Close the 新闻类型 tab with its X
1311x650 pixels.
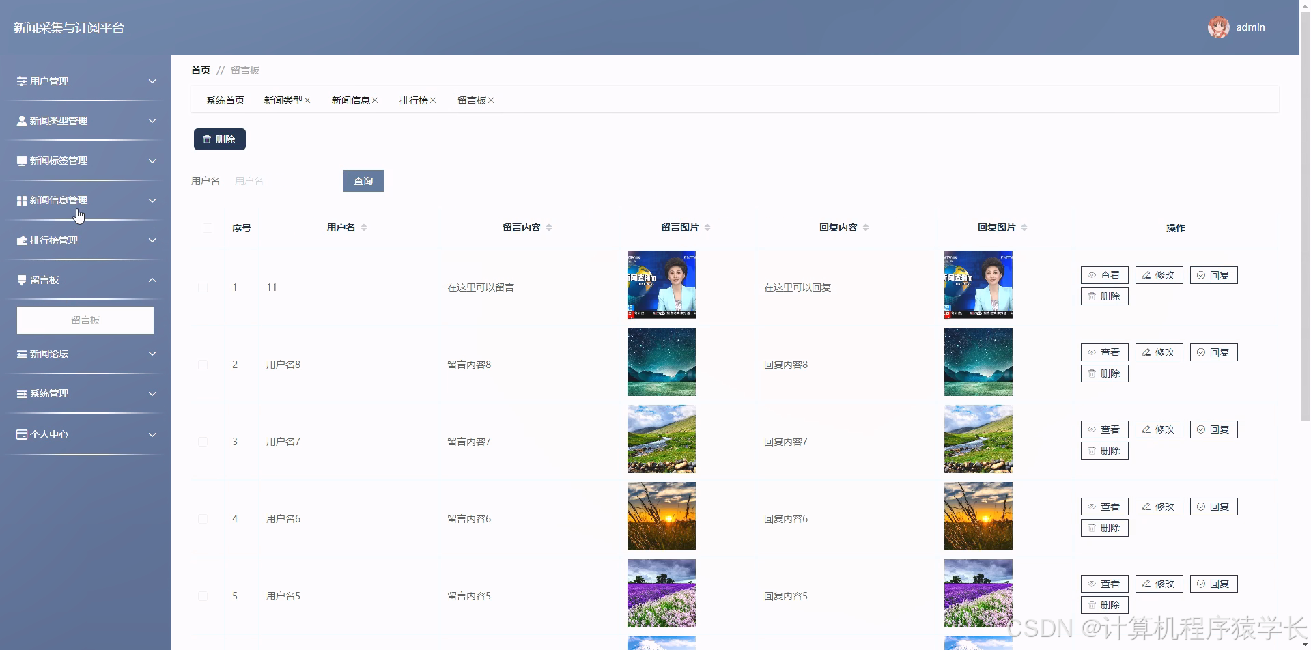307,100
